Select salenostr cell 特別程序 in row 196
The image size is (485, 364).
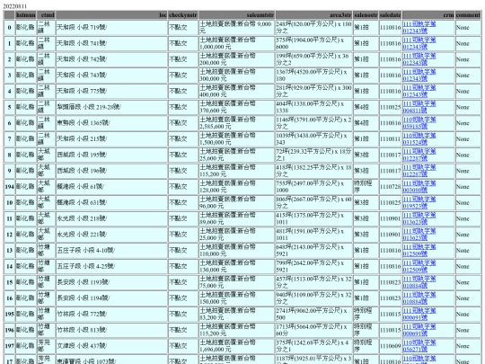click(x=366, y=330)
